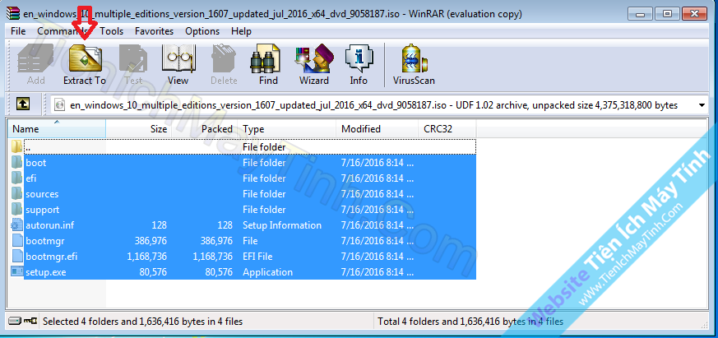Click the 'Application' type cell

click(268, 271)
